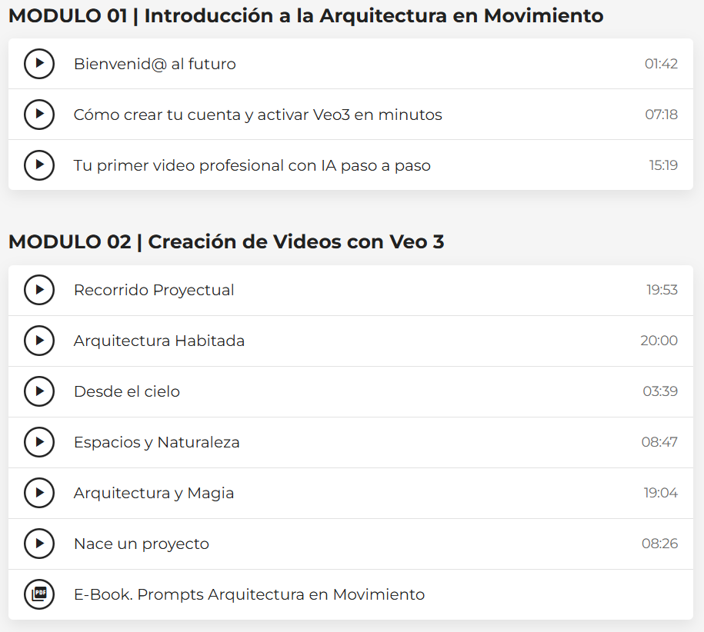Open Tu primer video profesional con IA
The image size is (704, 632).
tap(252, 165)
